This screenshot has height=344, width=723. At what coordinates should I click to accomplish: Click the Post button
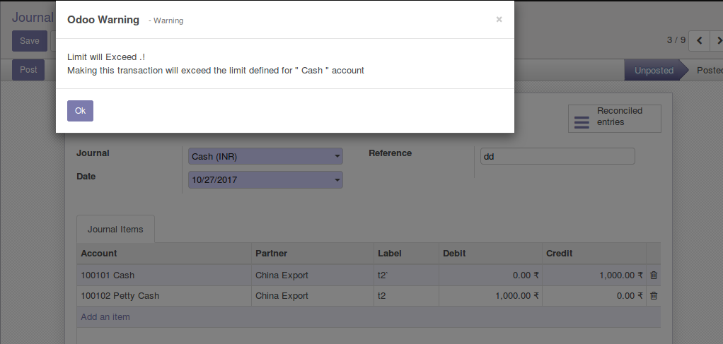click(28, 70)
